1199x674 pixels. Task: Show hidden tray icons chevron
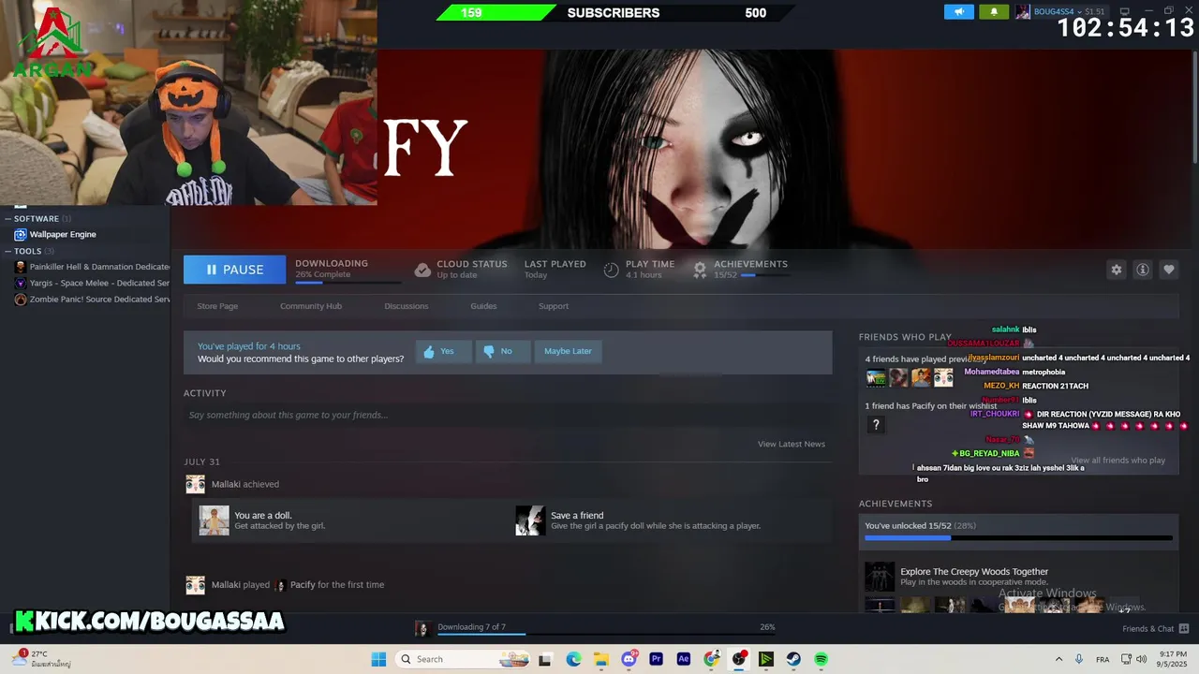tap(1059, 659)
